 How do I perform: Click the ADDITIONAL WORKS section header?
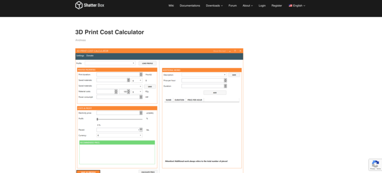(x=201, y=70)
